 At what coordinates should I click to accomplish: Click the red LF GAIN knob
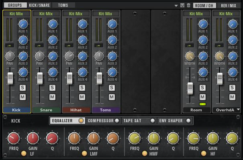pos(33,138)
